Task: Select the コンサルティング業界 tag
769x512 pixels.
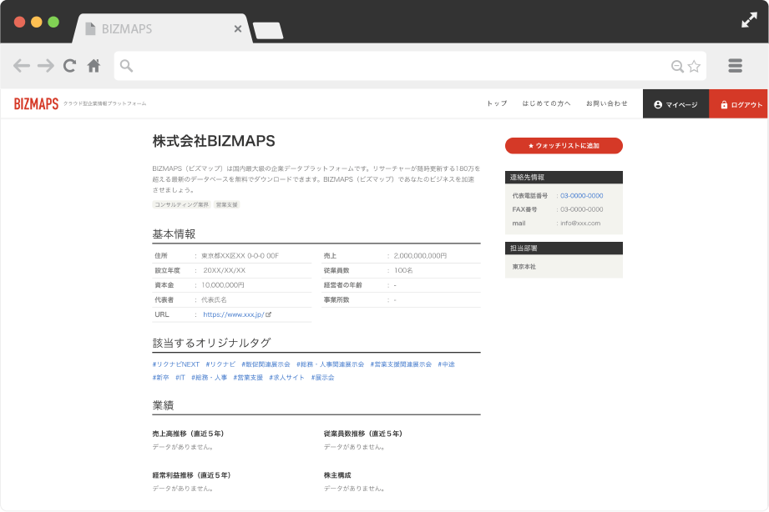Action: (181, 205)
